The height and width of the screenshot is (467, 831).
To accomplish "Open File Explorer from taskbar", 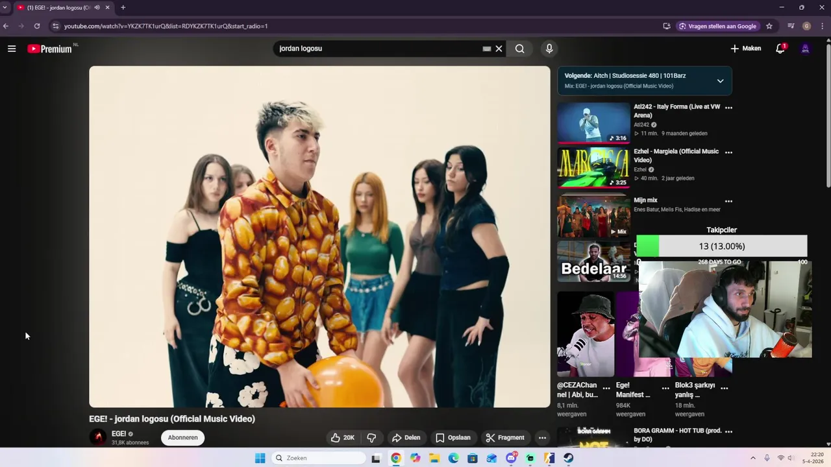I will click(434, 458).
